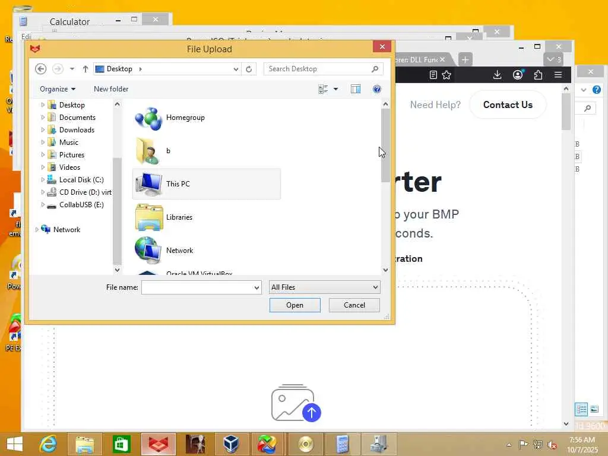Open Windows Store from taskbar

(121, 444)
